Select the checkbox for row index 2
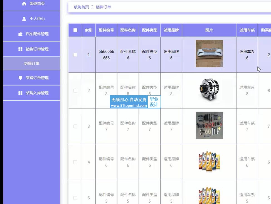Screen dimensions: 271x204 point(75,91)
